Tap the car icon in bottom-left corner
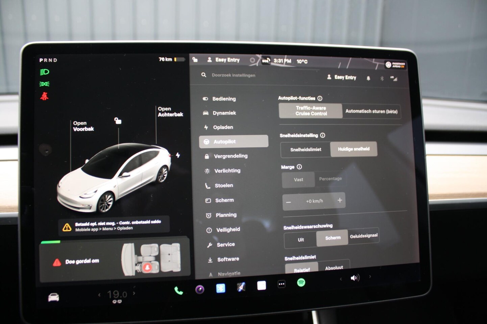Viewport: 487px width, 324px height. click(54, 297)
